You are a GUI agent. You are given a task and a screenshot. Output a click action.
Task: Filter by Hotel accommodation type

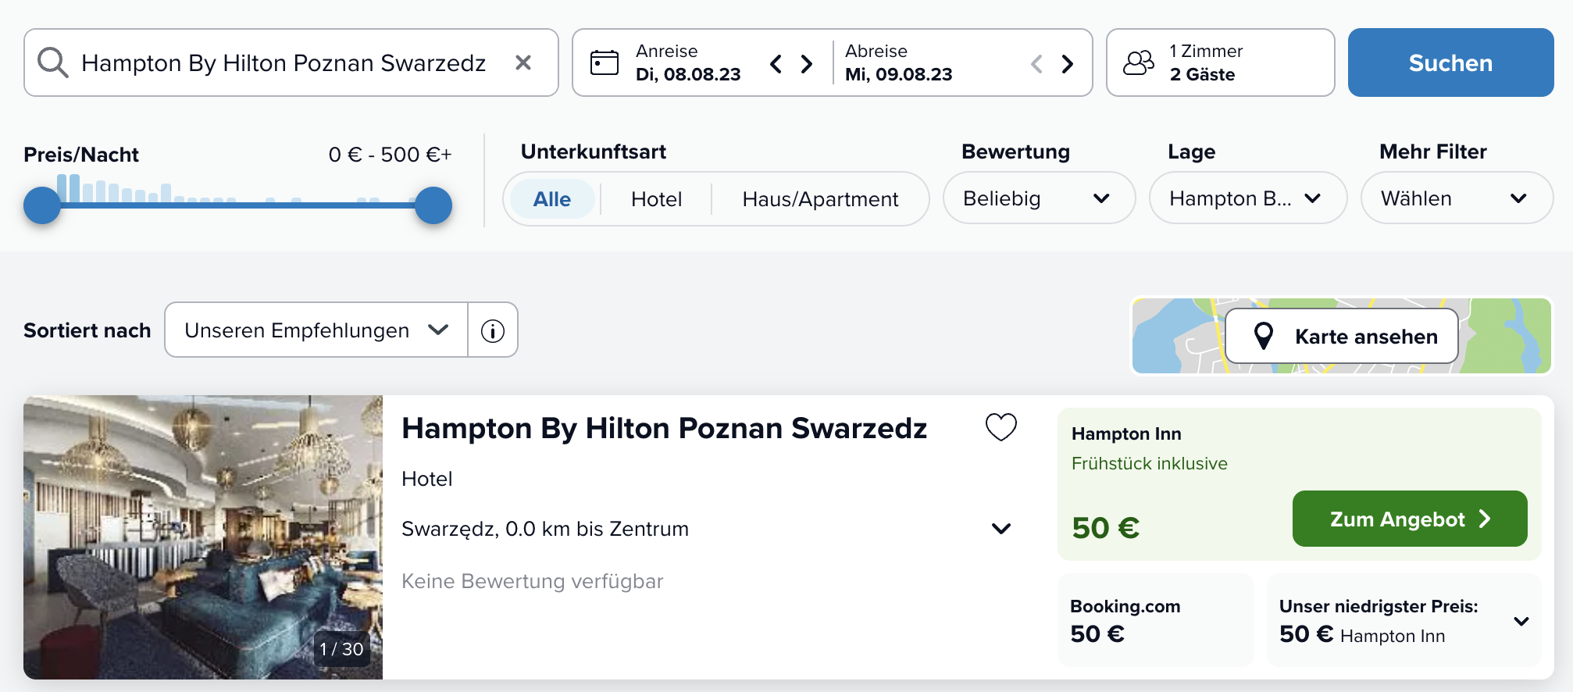coord(657,199)
